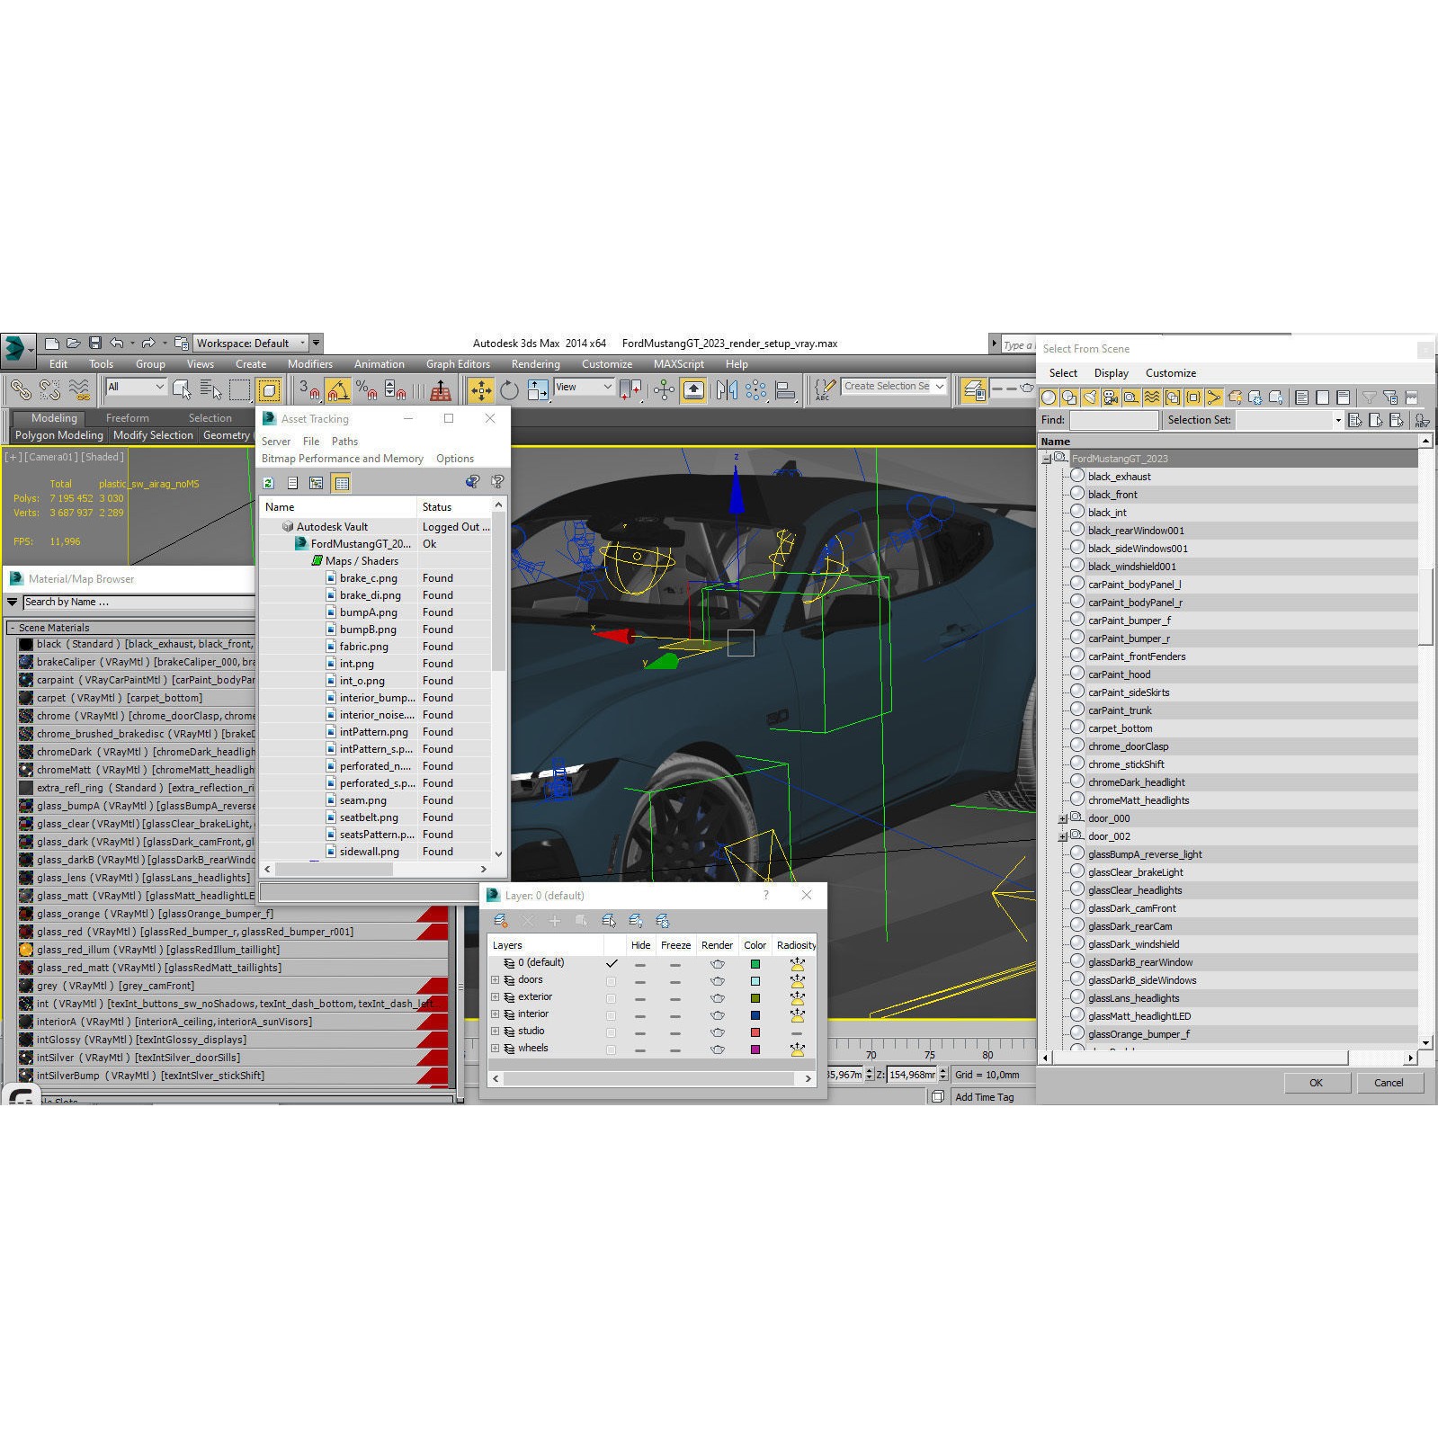The image size is (1438, 1438).
Task: Open the Graph Editors menu
Action: pos(458,364)
